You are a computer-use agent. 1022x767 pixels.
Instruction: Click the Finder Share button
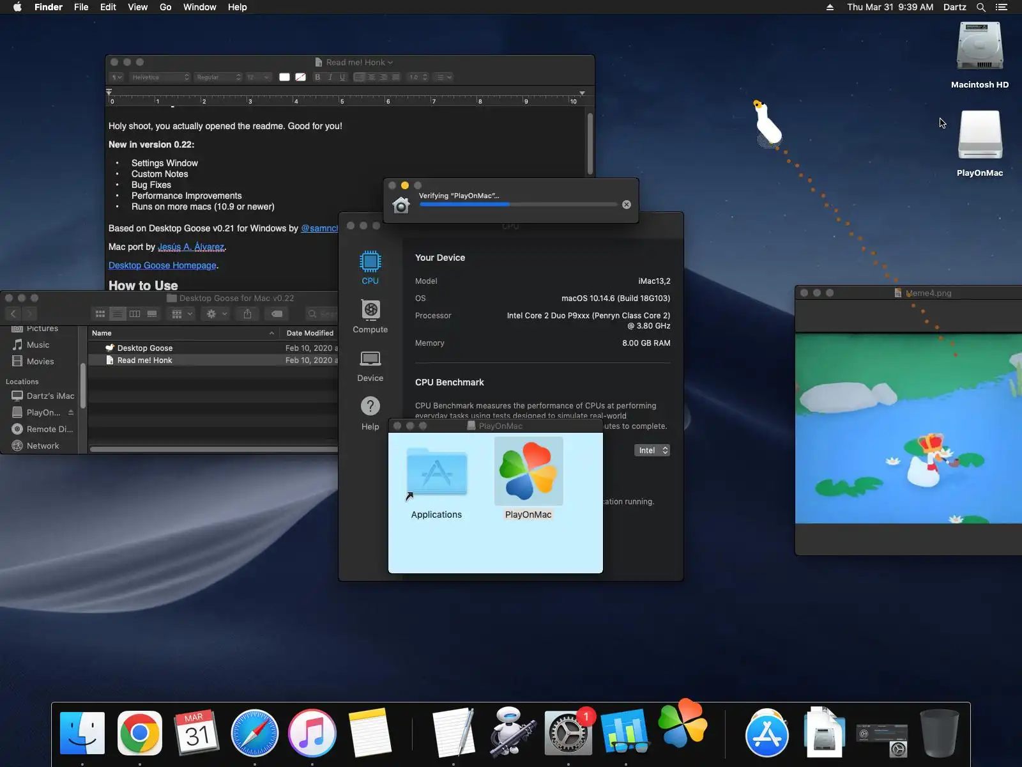click(x=247, y=314)
